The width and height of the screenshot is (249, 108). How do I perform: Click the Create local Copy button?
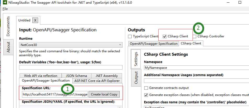pos(104,94)
